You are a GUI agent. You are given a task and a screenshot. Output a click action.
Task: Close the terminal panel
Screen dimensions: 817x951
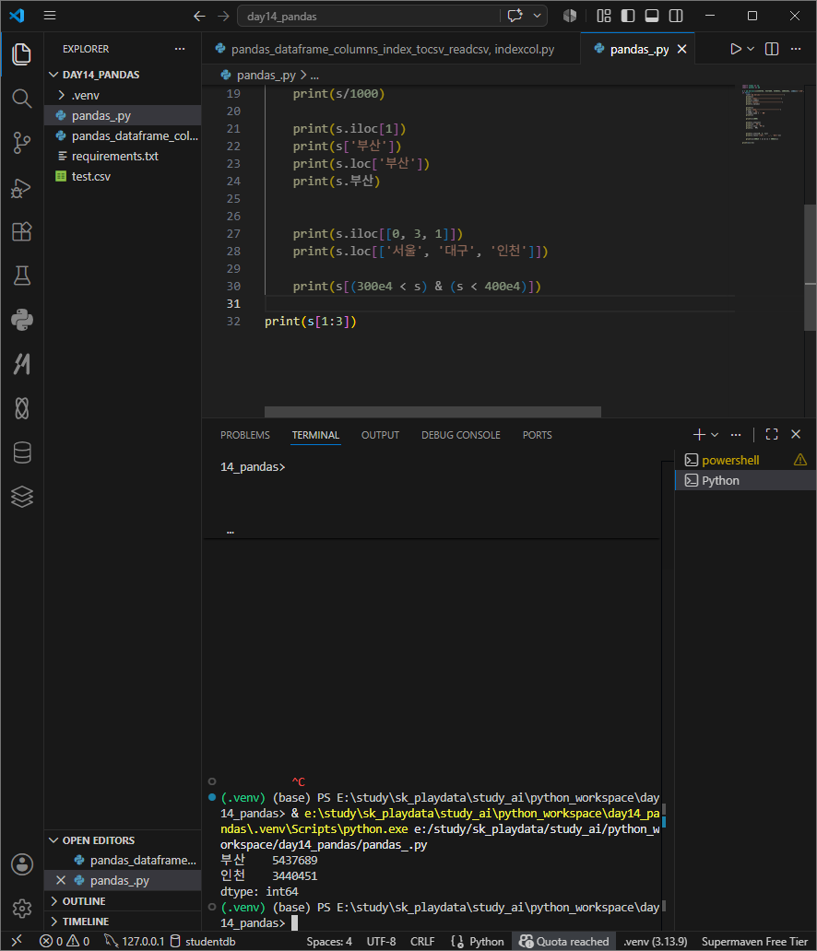pyautogui.click(x=796, y=434)
